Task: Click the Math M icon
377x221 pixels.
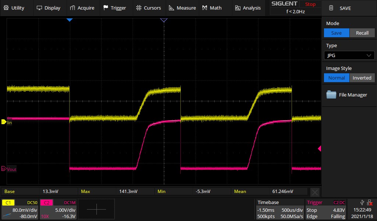Action: pyautogui.click(x=205, y=8)
